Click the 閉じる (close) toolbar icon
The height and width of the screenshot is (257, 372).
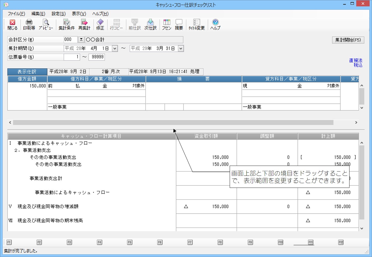click(12, 24)
